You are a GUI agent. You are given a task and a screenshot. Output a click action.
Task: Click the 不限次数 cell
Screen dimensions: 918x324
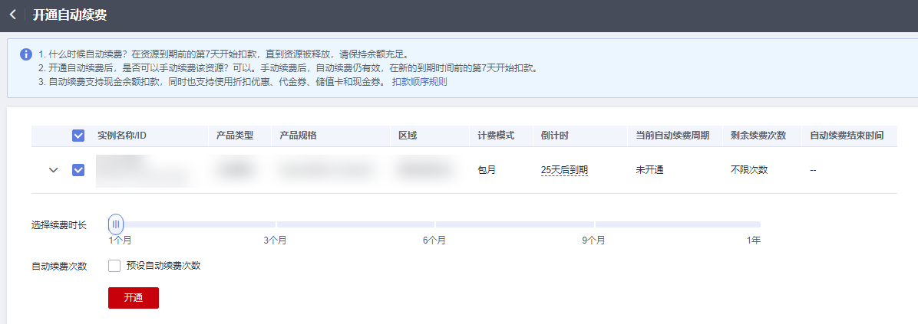[x=749, y=170]
